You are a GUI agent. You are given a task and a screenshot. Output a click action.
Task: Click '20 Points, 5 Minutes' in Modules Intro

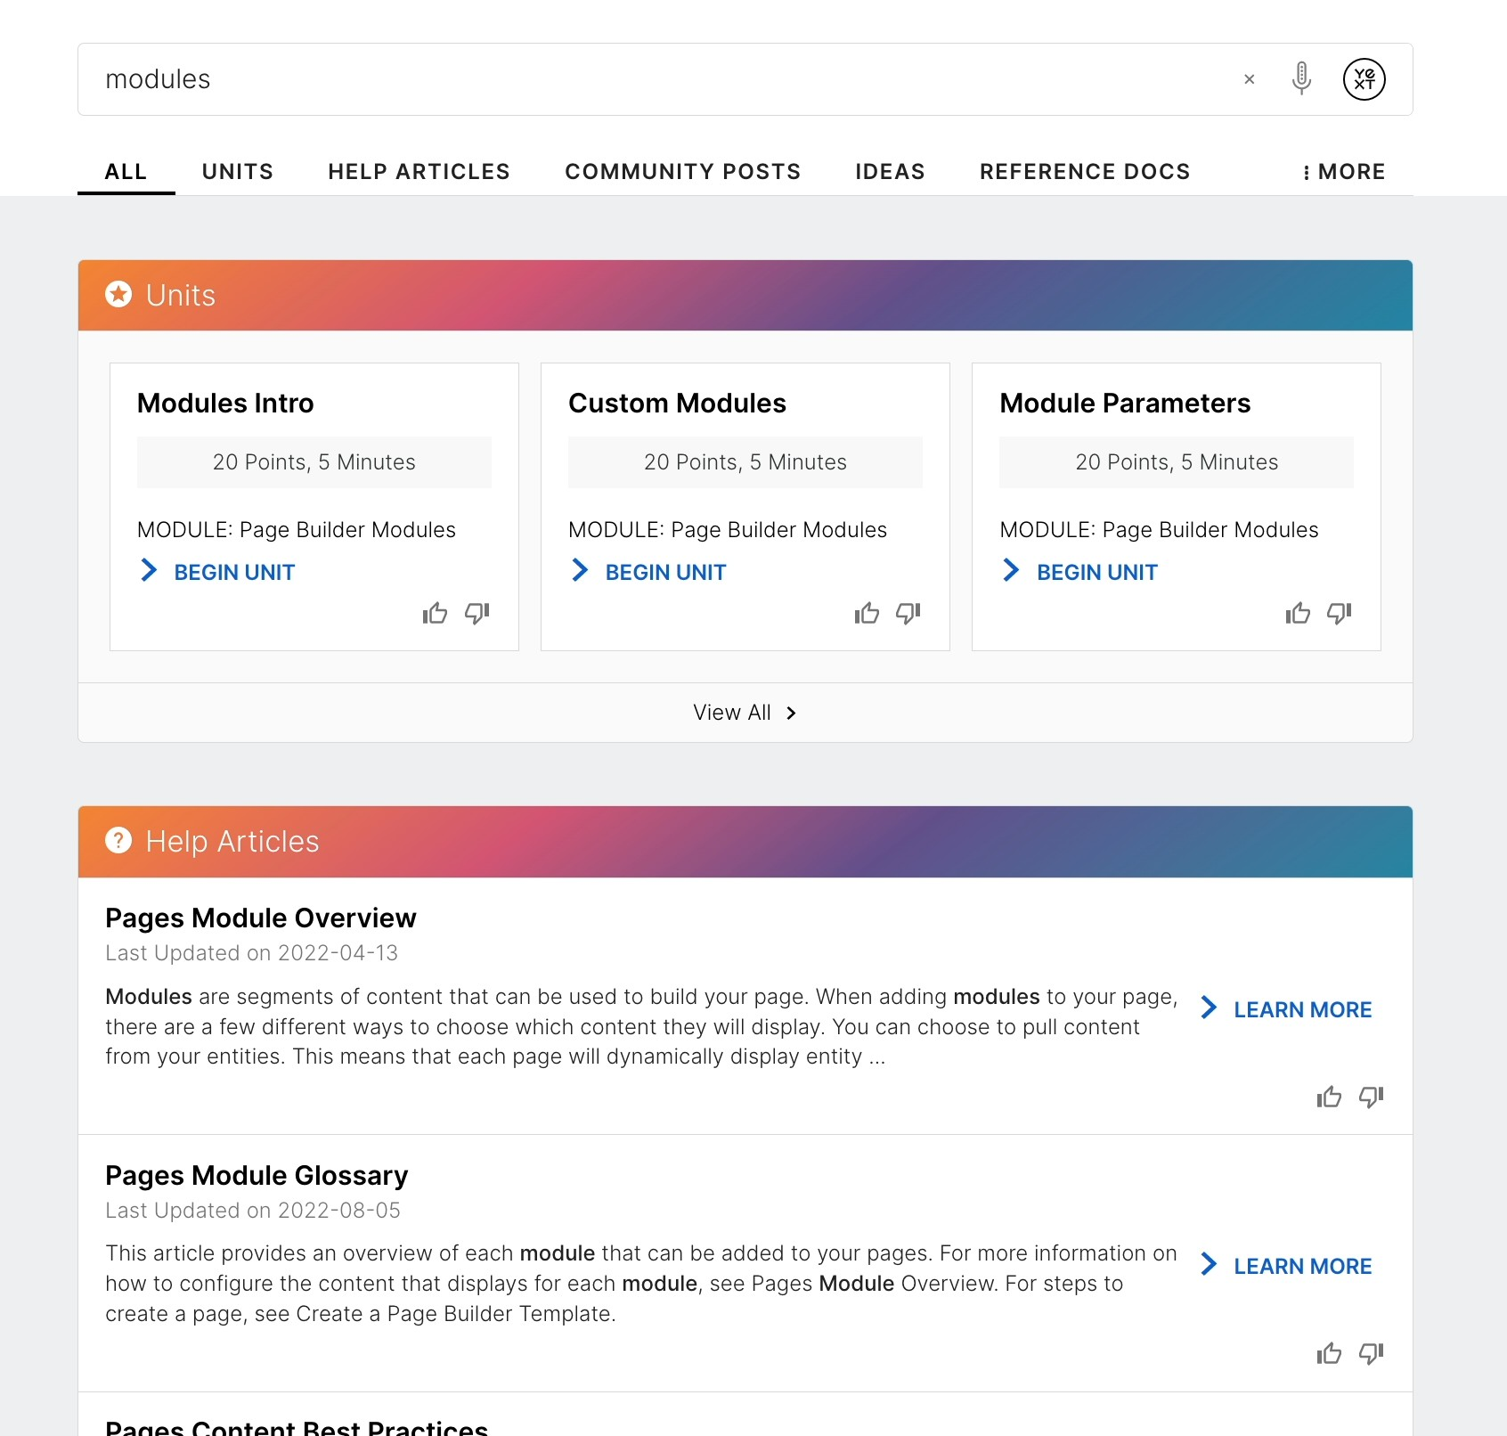pyautogui.click(x=314, y=461)
